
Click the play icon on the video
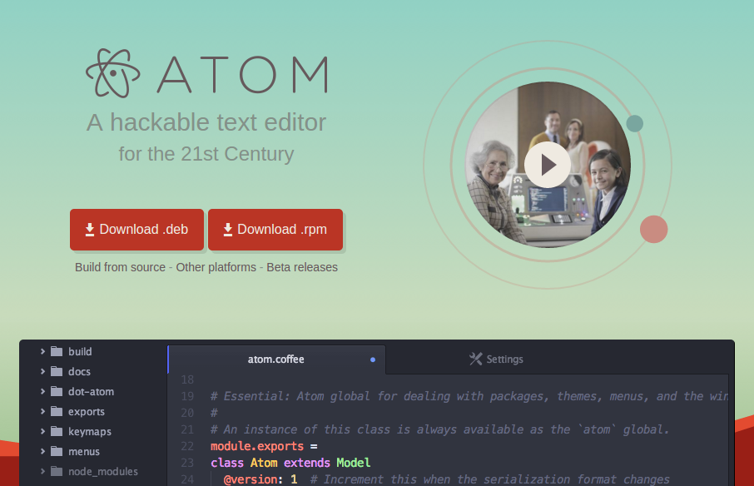click(x=548, y=165)
